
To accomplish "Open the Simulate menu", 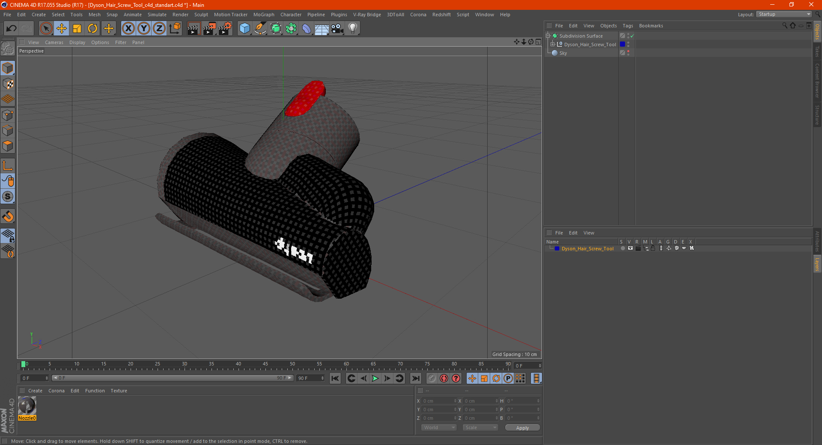I will pos(157,15).
